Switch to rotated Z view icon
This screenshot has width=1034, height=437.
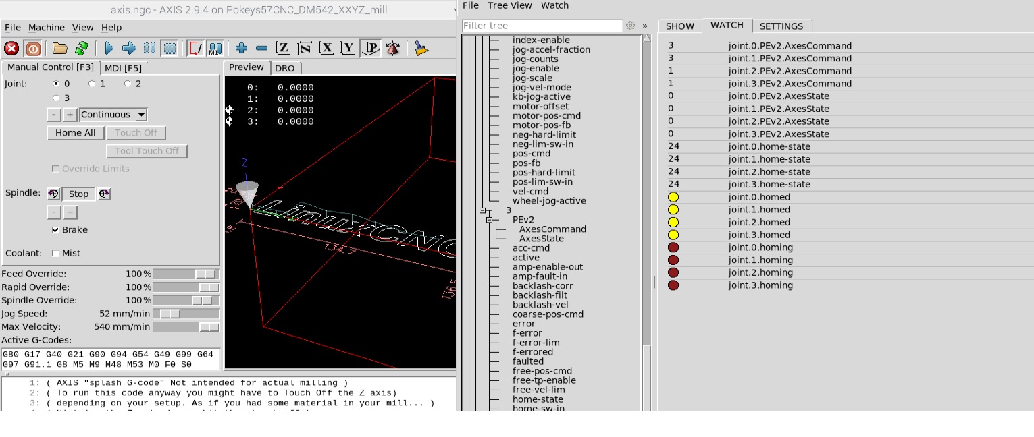(x=305, y=49)
